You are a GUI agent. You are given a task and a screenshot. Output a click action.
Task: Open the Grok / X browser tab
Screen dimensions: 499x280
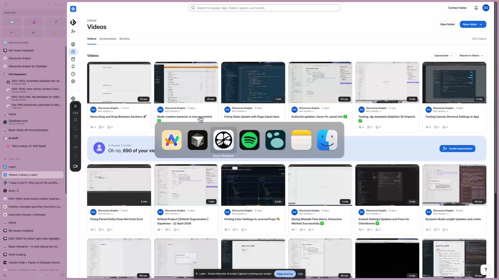33,191
